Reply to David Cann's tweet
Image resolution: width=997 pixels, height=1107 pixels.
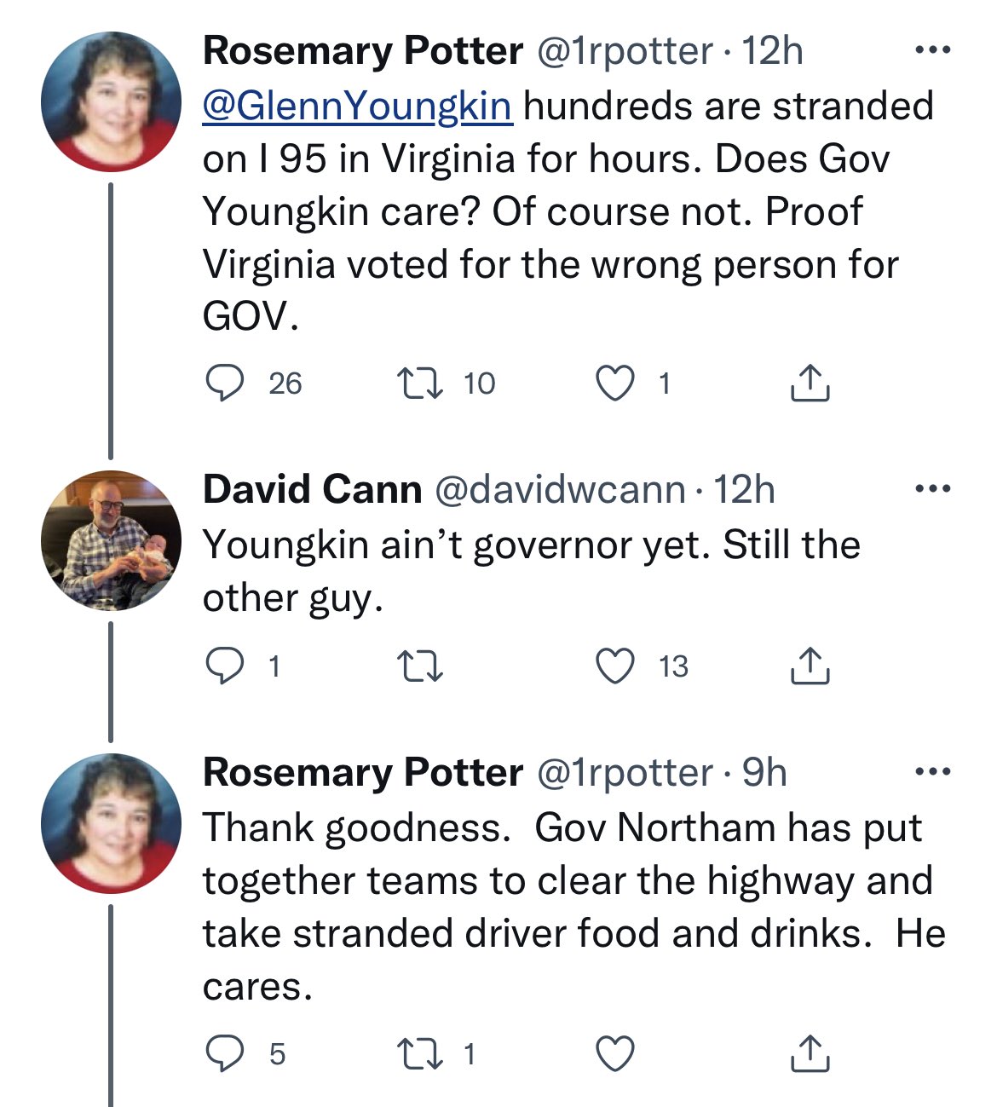point(225,666)
